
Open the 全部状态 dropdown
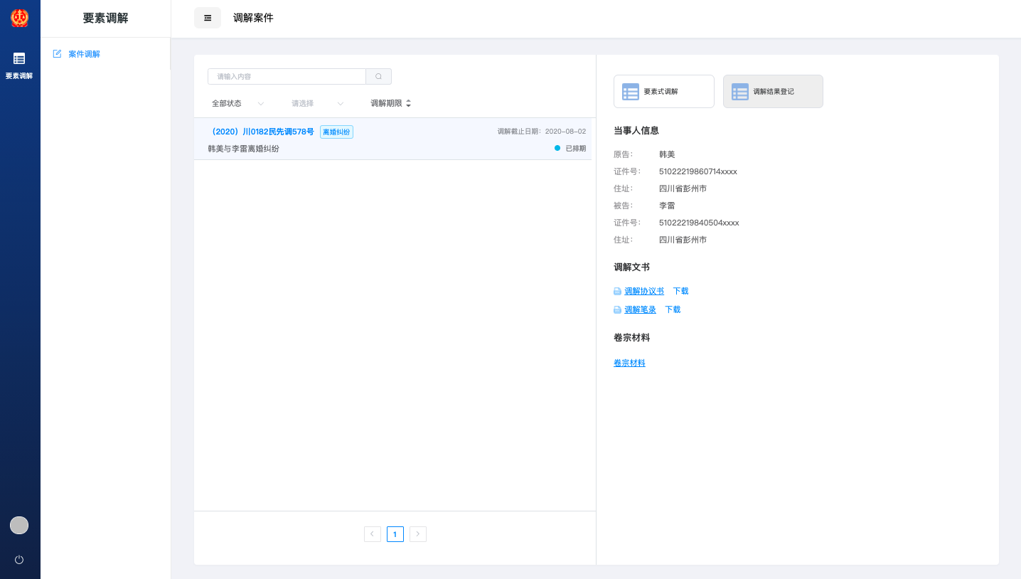pyautogui.click(x=237, y=103)
